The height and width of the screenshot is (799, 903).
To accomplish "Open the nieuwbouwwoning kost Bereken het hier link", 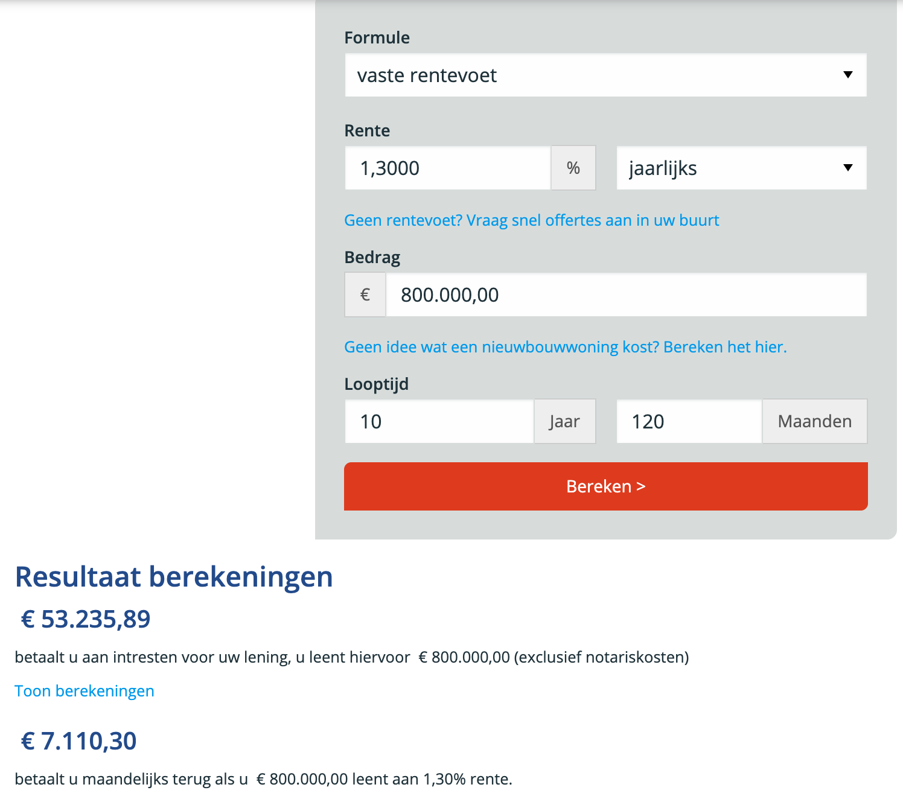I will tap(566, 347).
